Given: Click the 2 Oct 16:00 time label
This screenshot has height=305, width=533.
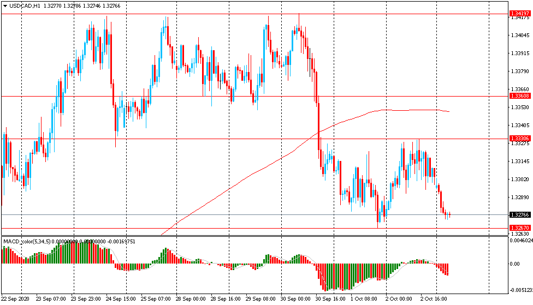Looking at the screenshot, I should (x=434, y=299).
